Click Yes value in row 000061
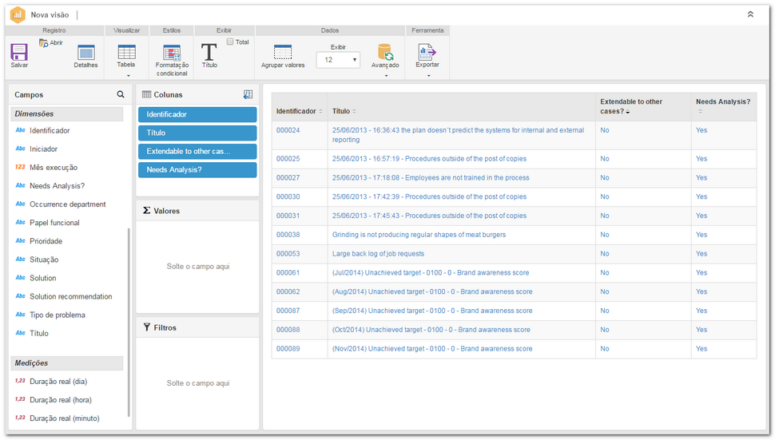Screen dimensions: 775x440 [x=701, y=272]
